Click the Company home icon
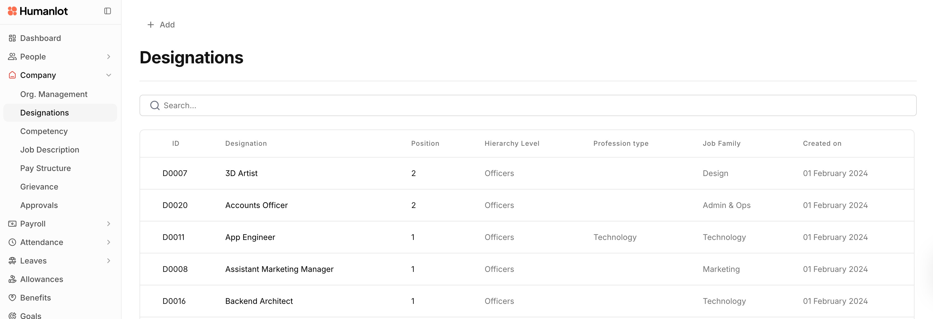Screen dimensions: 933x319 pos(12,75)
